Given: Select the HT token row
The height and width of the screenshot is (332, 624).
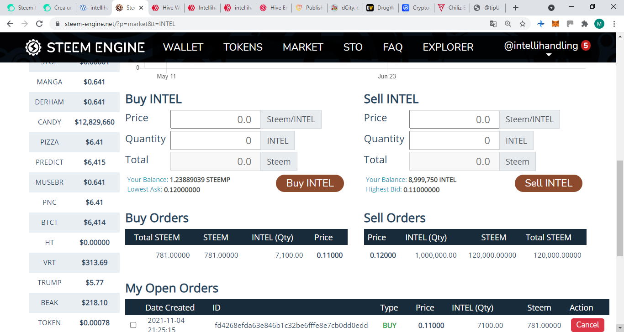Looking at the screenshot, I should [74, 243].
